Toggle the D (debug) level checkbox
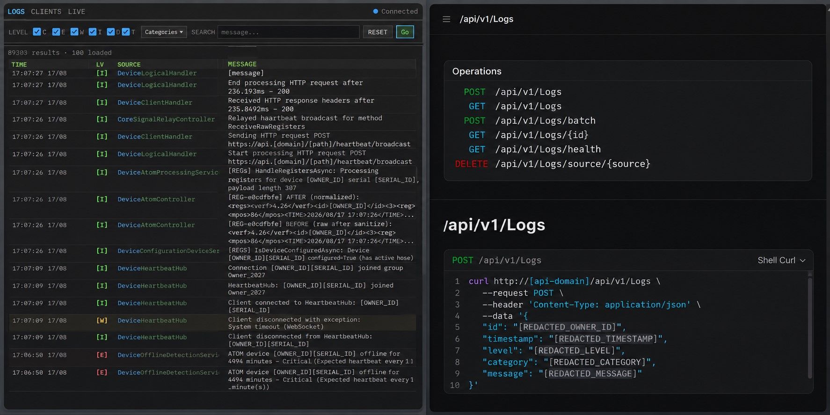Screen dimensions: 830x415 tap(111, 32)
